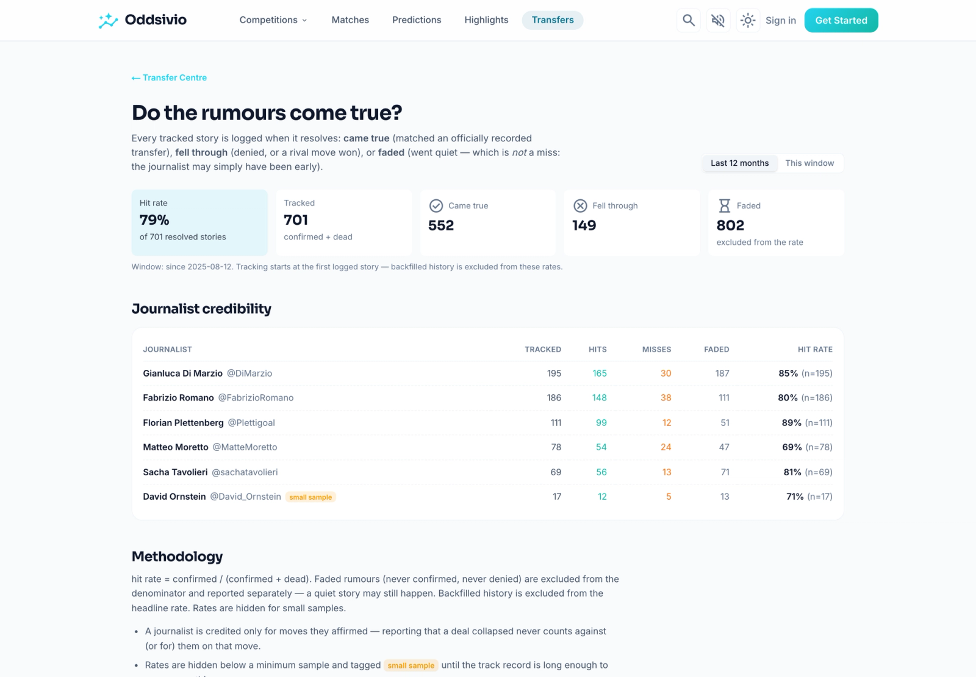Click the @Plettigoal handle
Image resolution: width=976 pixels, height=677 pixels.
click(x=251, y=423)
